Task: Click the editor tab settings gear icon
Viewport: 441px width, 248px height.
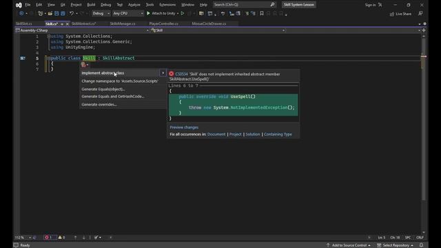Action: 424,24
